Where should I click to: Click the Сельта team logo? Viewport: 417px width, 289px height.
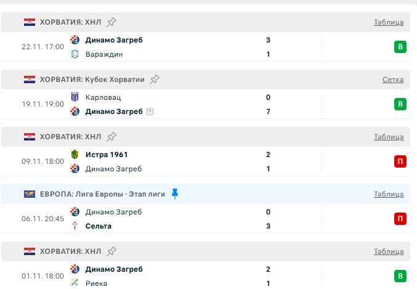point(75,226)
